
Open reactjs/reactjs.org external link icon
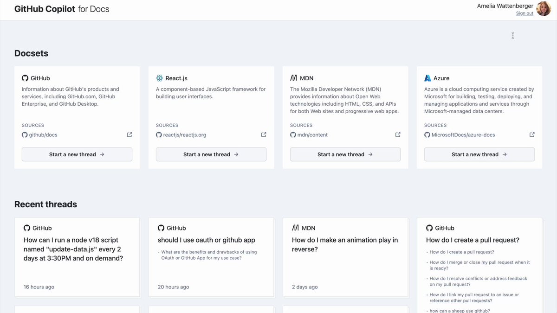point(264,135)
